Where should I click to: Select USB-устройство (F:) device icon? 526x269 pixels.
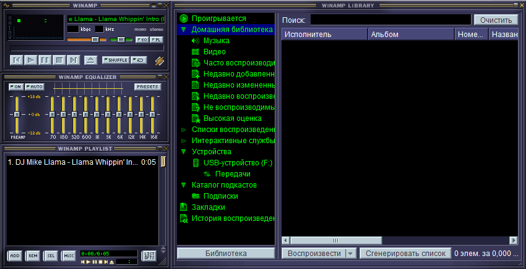pos(195,163)
